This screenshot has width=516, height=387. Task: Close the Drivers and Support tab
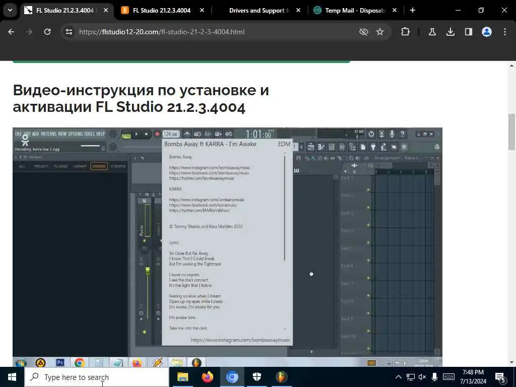[298, 11]
